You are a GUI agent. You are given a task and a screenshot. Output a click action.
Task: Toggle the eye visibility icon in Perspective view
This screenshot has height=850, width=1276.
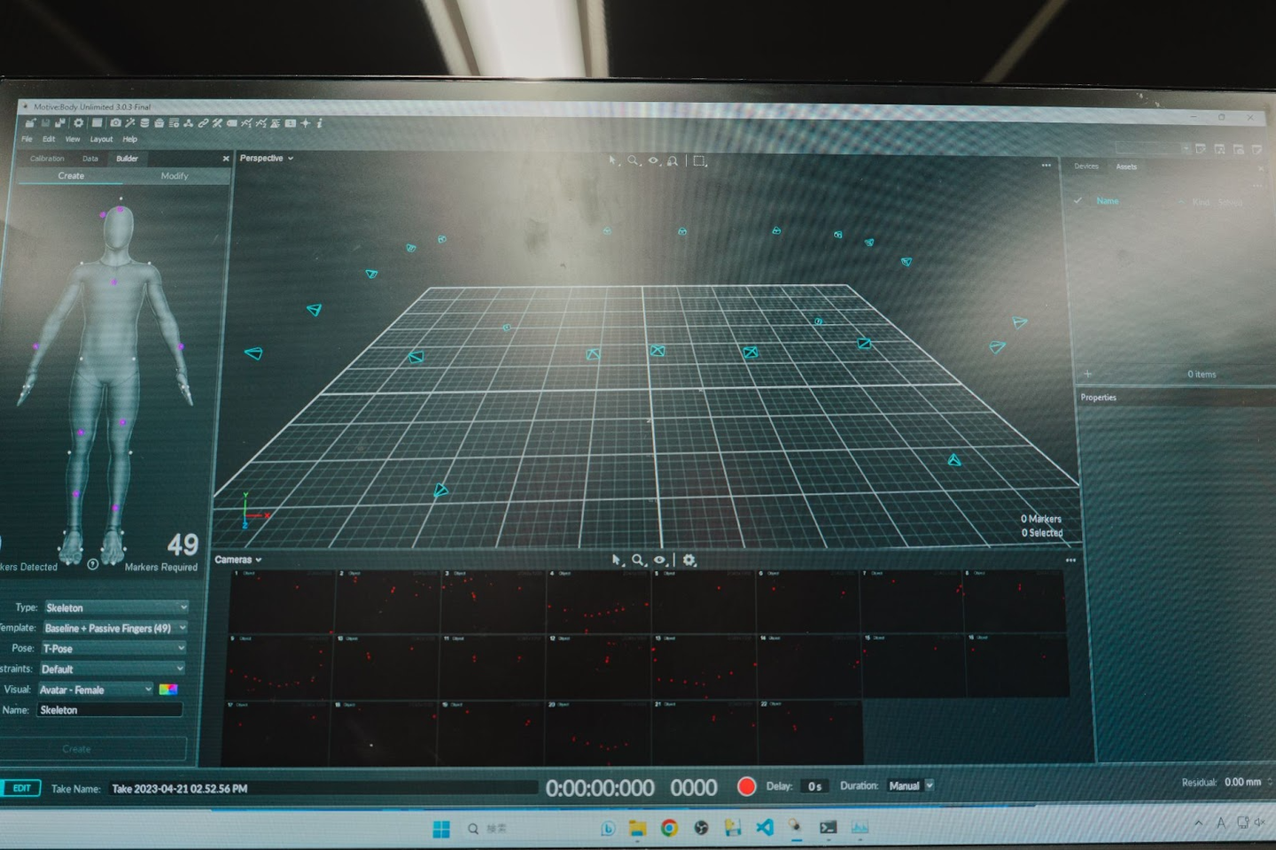click(654, 161)
